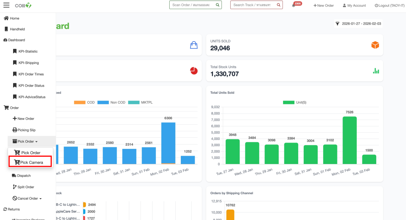Click the Search Track magnifier icon
The height and width of the screenshot is (220, 406).
[x=278, y=5]
